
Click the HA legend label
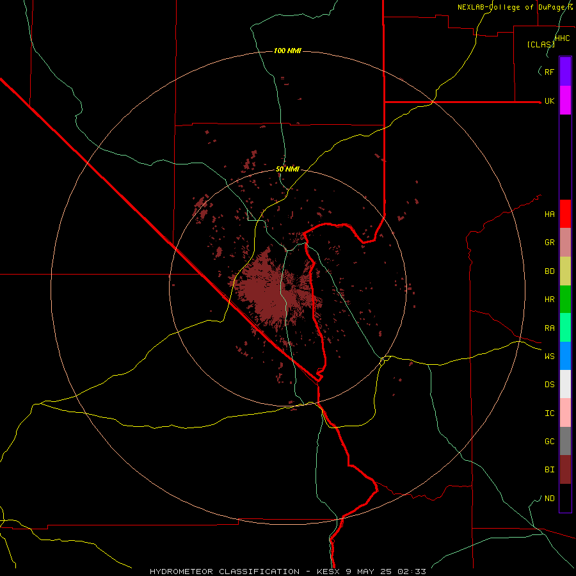(x=549, y=214)
